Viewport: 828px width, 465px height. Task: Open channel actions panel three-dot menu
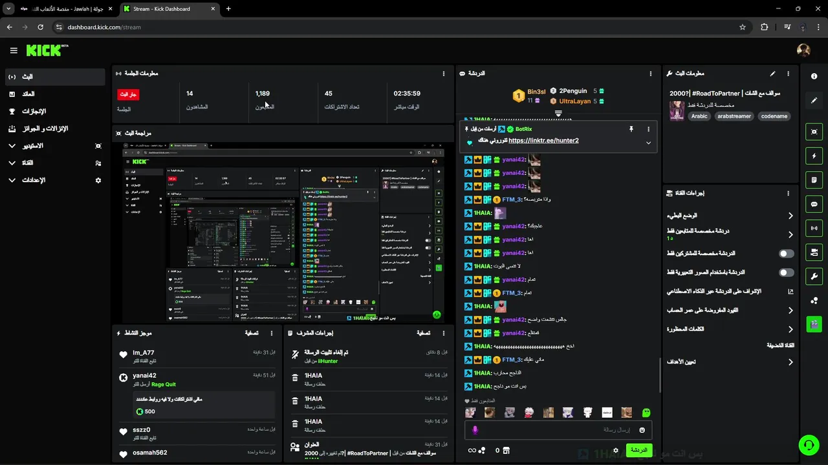point(788,193)
